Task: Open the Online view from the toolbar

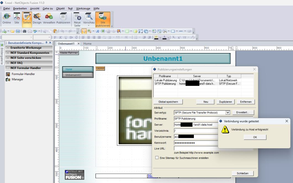Action: click(x=7, y=18)
